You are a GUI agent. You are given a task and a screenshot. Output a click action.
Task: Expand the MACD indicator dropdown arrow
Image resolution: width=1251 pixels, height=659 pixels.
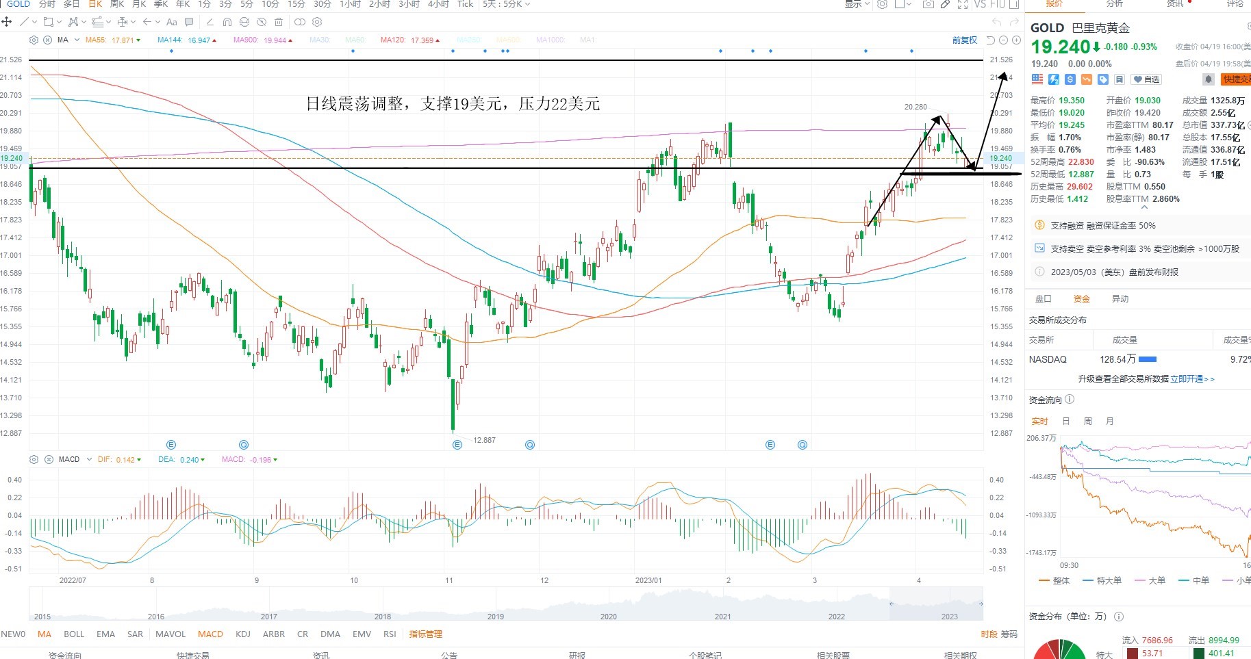[x=89, y=459]
